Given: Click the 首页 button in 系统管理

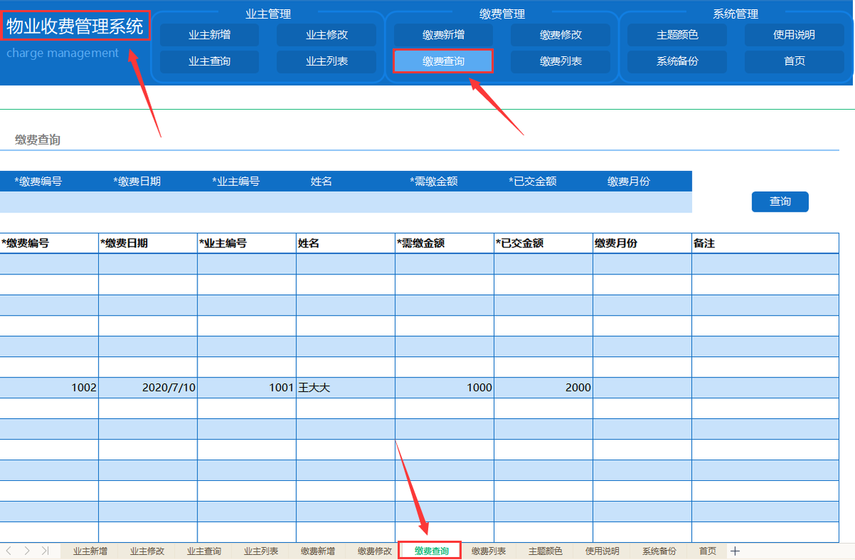Looking at the screenshot, I should click(794, 61).
